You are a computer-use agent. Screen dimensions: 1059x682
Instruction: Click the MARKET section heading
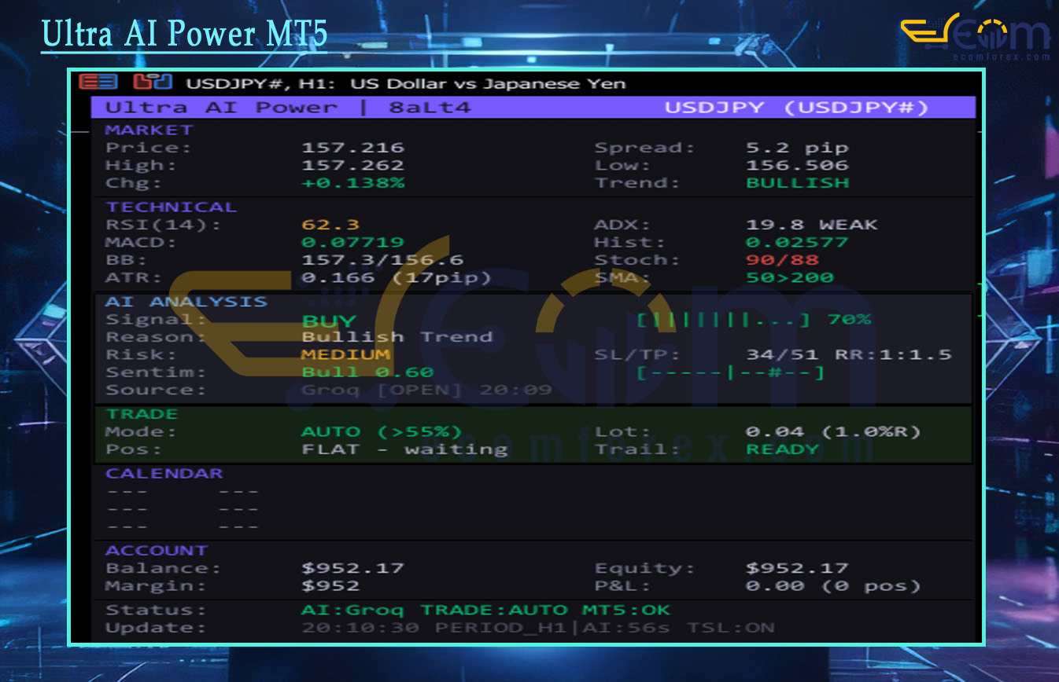click(149, 130)
